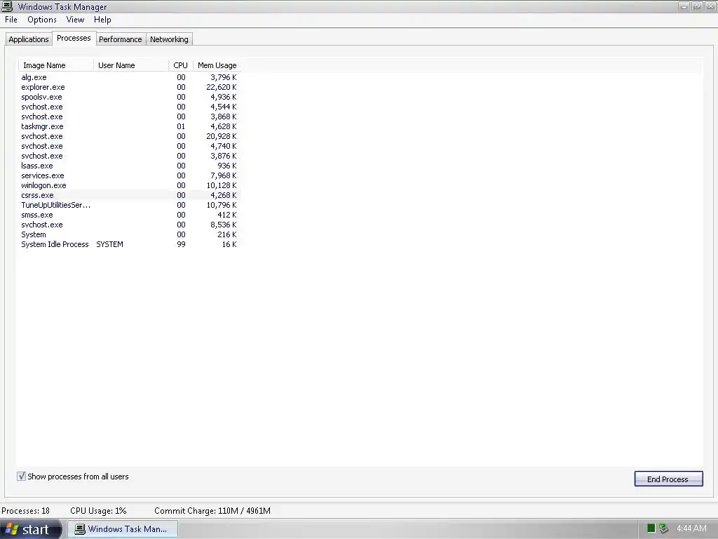
Task: Select svchost.exe using 20,928 K
Action: pyautogui.click(x=130, y=136)
